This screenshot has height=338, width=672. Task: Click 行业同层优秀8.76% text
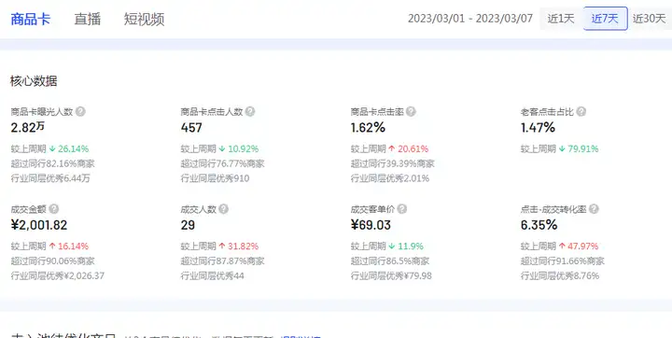pyautogui.click(x=560, y=275)
